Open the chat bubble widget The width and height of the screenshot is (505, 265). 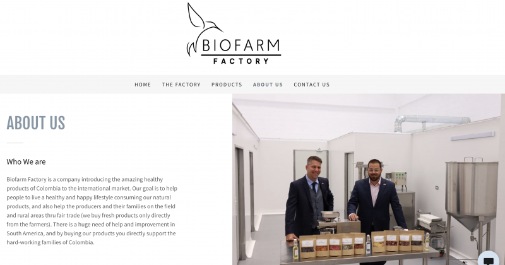pos(489,259)
